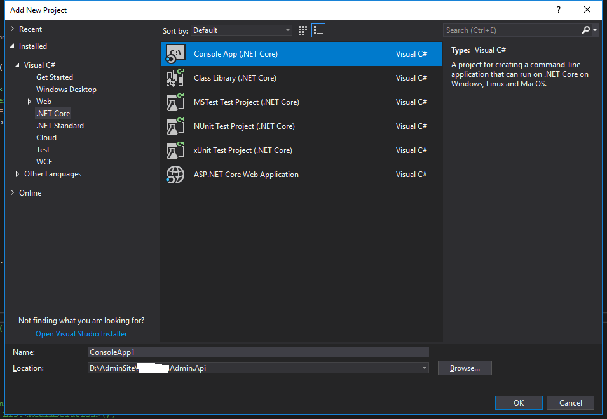This screenshot has height=419, width=607.
Task: Select the .NET Standard category
Action: (60, 126)
